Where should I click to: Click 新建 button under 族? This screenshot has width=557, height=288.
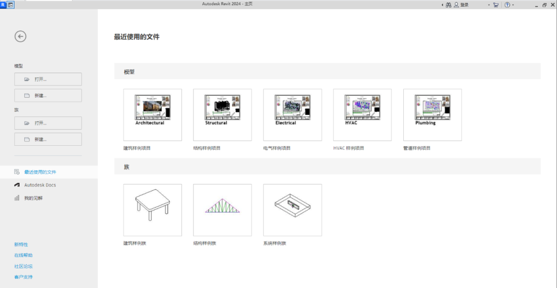pos(48,140)
